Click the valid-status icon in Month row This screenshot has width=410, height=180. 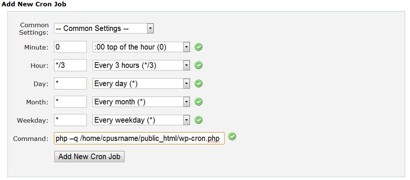(x=199, y=102)
